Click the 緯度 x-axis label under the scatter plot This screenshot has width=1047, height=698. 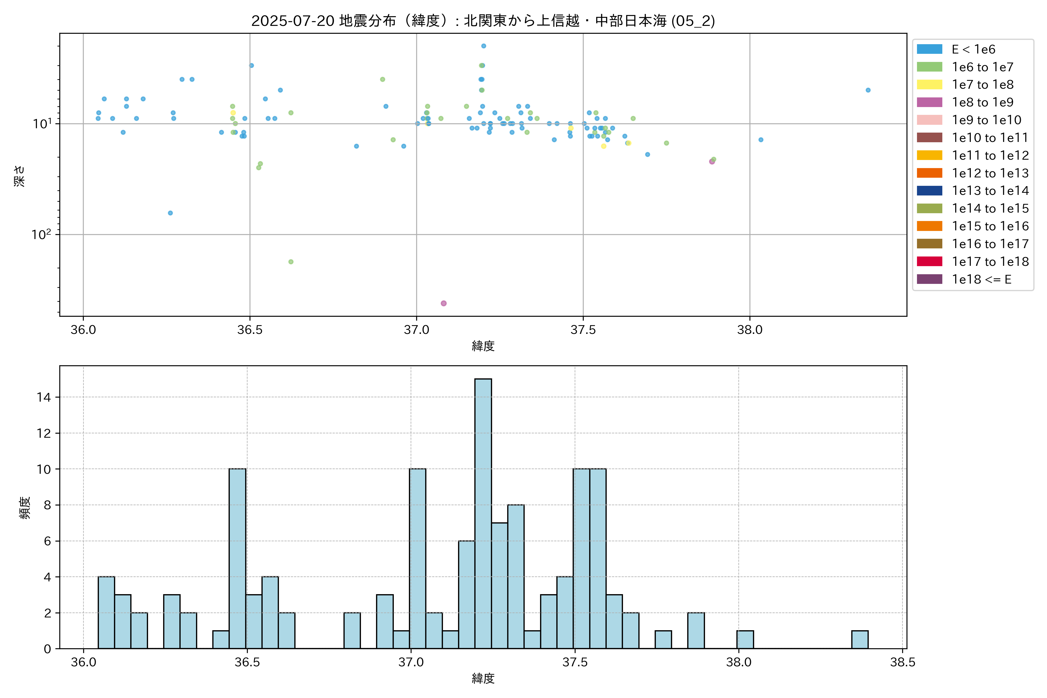pos(483,346)
